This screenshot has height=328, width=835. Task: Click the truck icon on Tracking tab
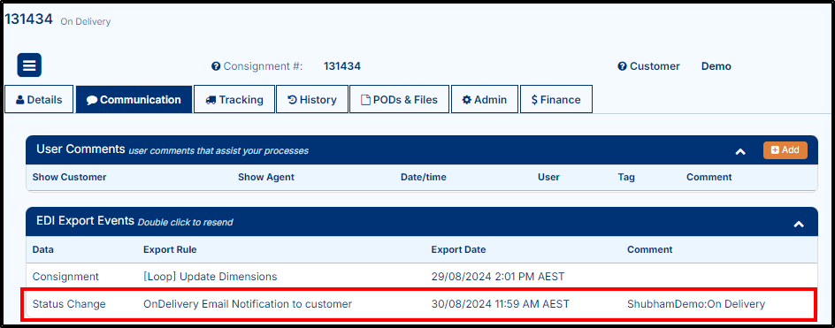[211, 100]
